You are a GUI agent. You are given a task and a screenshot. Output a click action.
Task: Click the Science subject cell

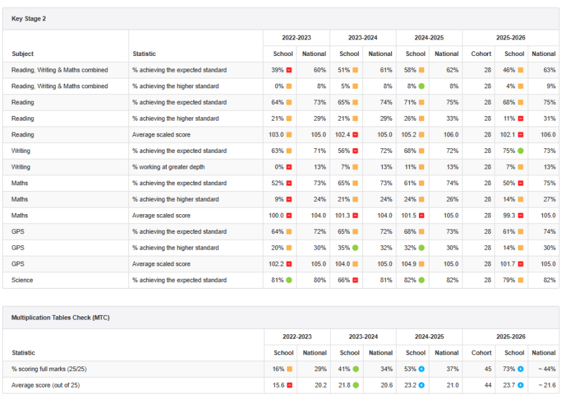tap(22, 280)
